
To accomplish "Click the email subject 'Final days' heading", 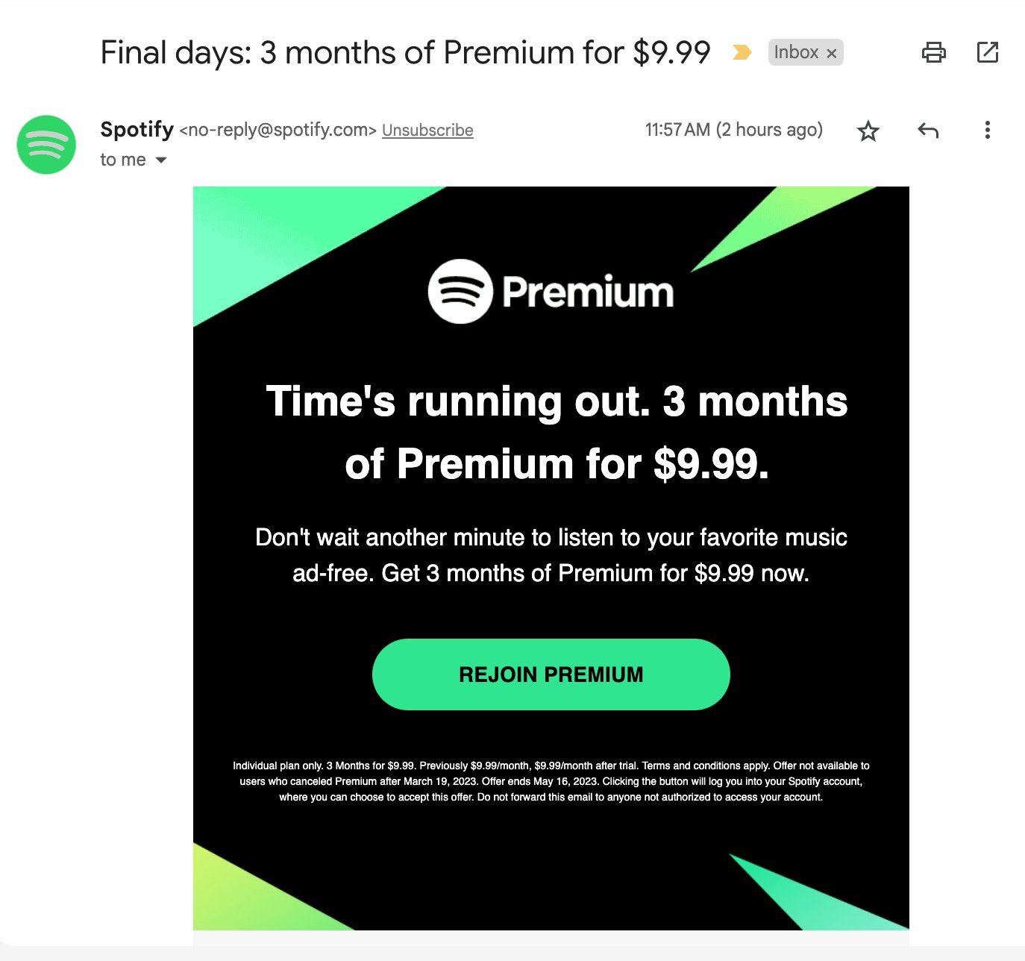I will (405, 53).
